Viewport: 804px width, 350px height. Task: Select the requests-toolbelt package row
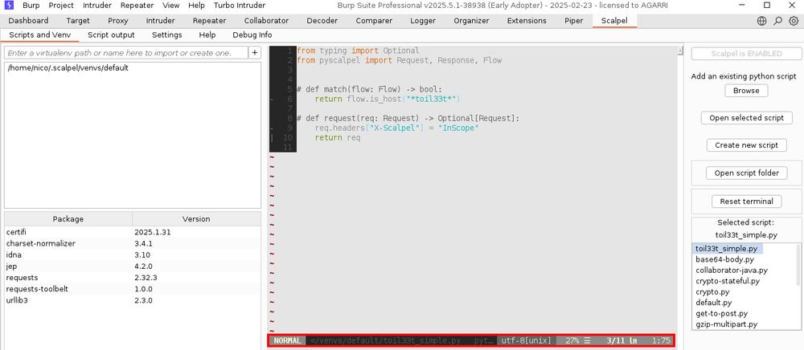point(133,289)
